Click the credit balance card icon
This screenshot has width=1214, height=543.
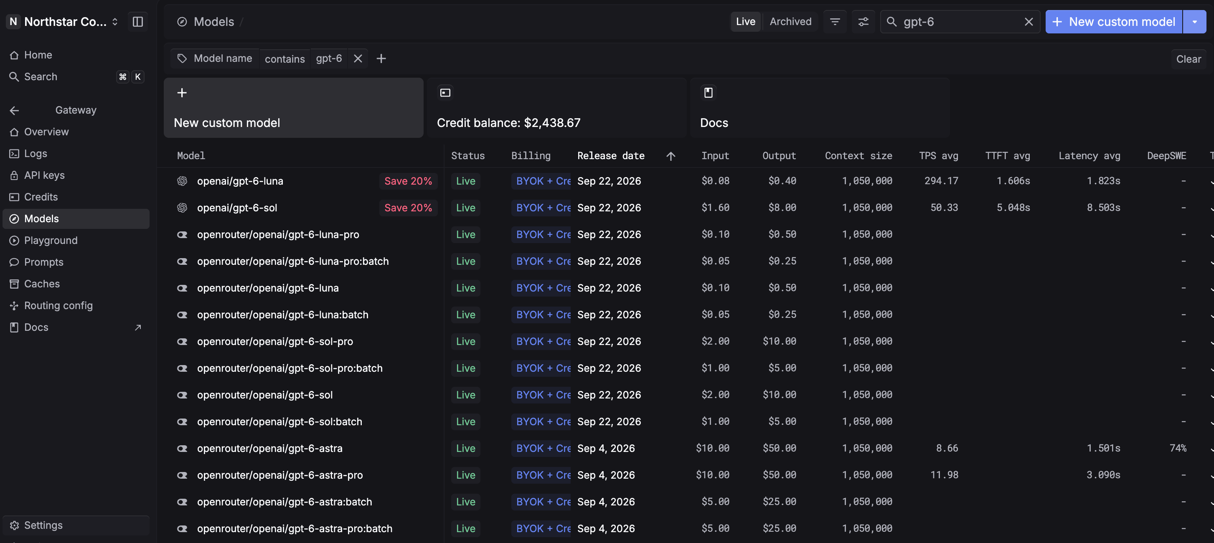coord(445,93)
